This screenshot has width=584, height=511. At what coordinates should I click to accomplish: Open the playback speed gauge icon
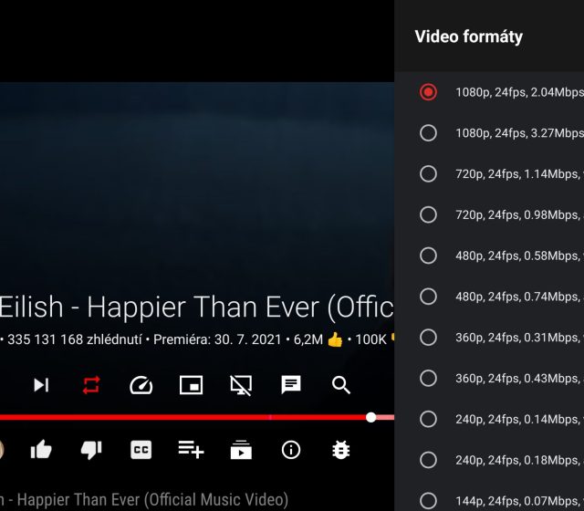pos(141,385)
